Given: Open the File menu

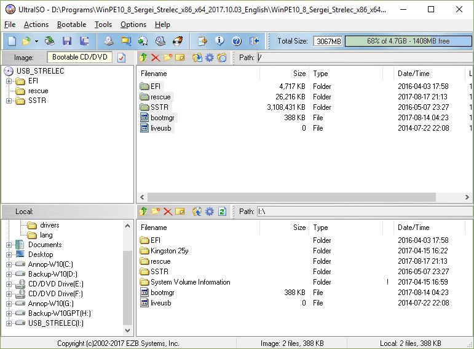Looking at the screenshot, I should click(10, 25).
